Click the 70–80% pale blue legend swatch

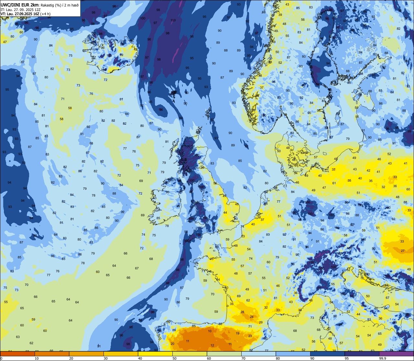click(x=258, y=354)
